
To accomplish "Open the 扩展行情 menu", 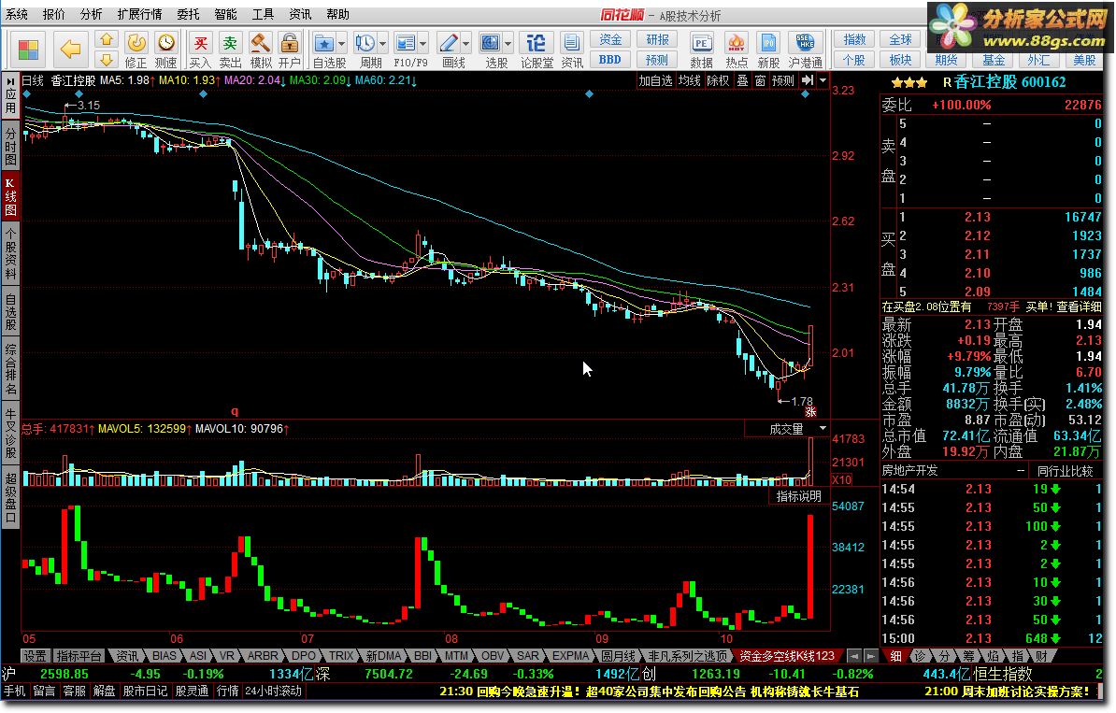I will coord(139,14).
